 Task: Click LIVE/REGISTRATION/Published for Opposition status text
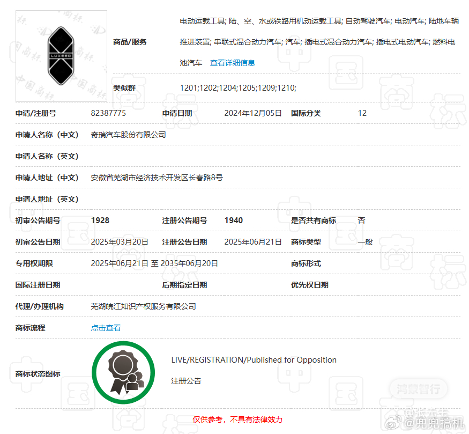[x=254, y=360]
